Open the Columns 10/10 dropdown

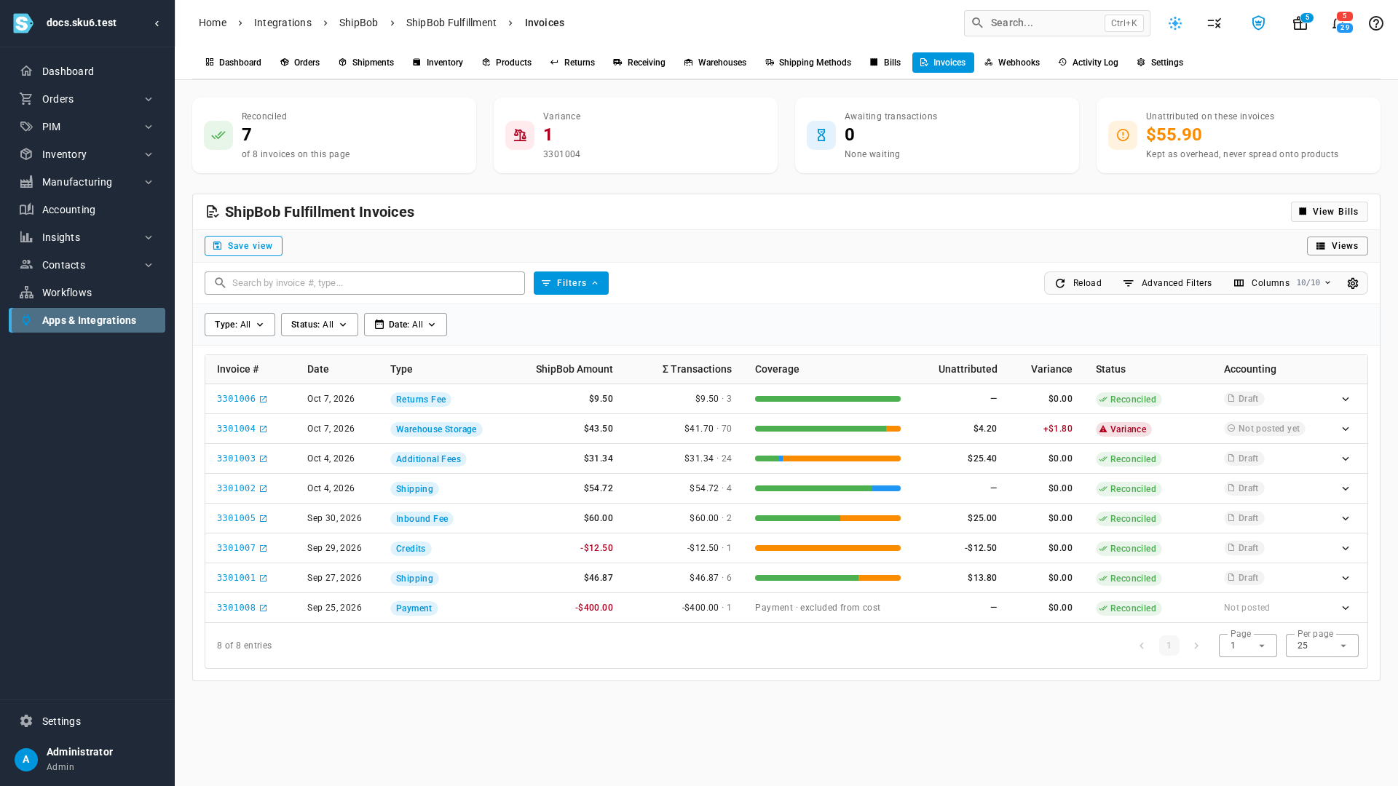1282,283
